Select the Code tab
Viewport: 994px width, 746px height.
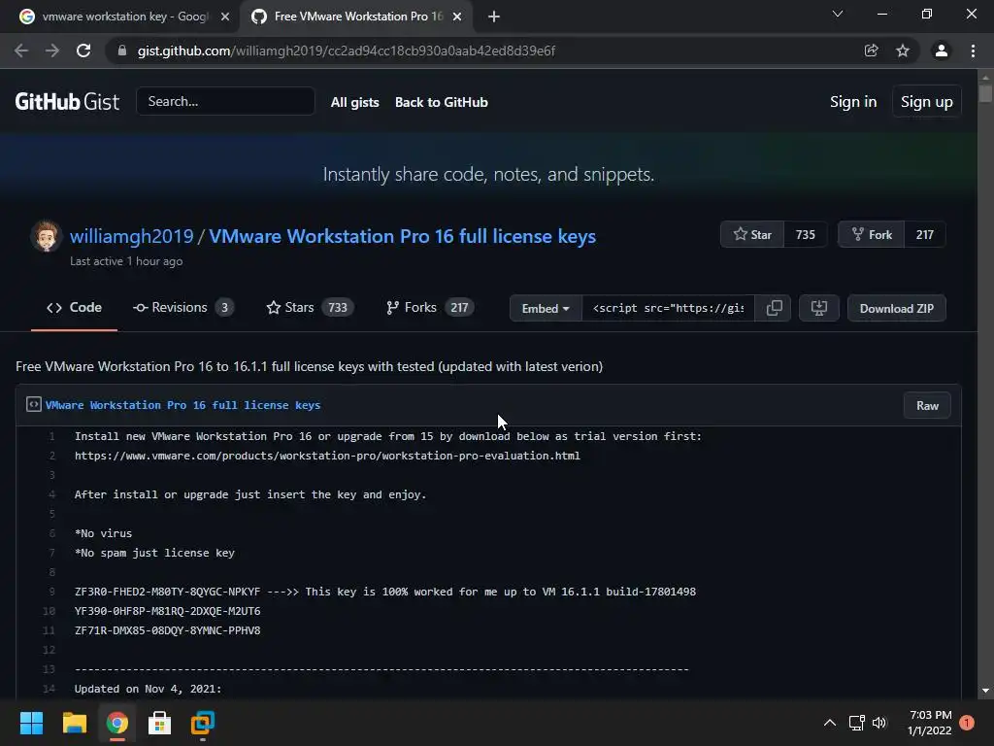(74, 308)
